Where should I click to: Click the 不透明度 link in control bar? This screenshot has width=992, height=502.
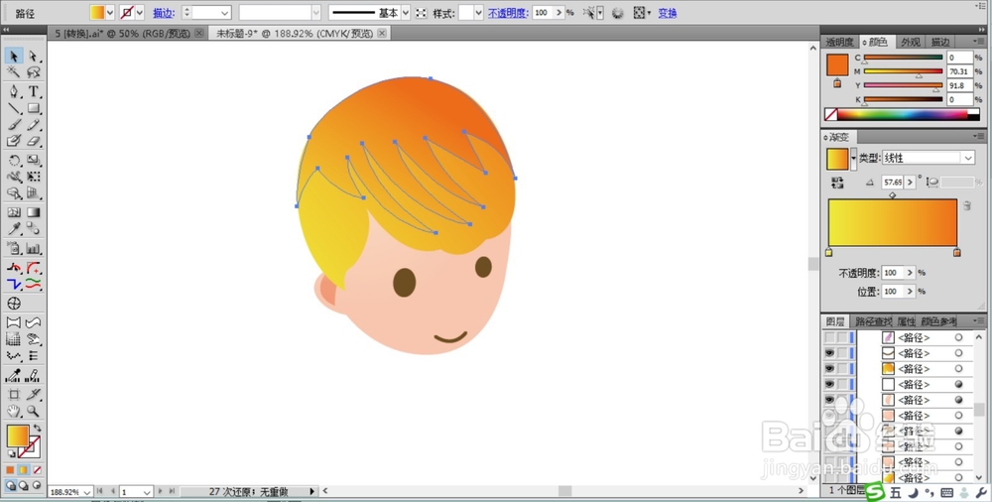click(508, 13)
